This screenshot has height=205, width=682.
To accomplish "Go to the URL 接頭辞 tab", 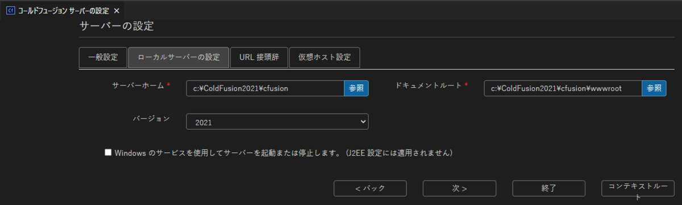I will coord(259,57).
